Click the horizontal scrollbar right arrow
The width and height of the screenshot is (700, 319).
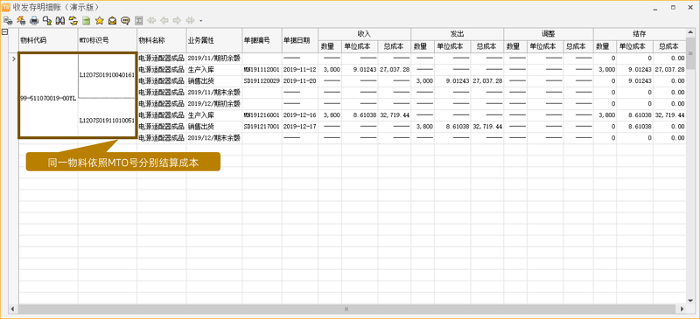[x=682, y=309]
